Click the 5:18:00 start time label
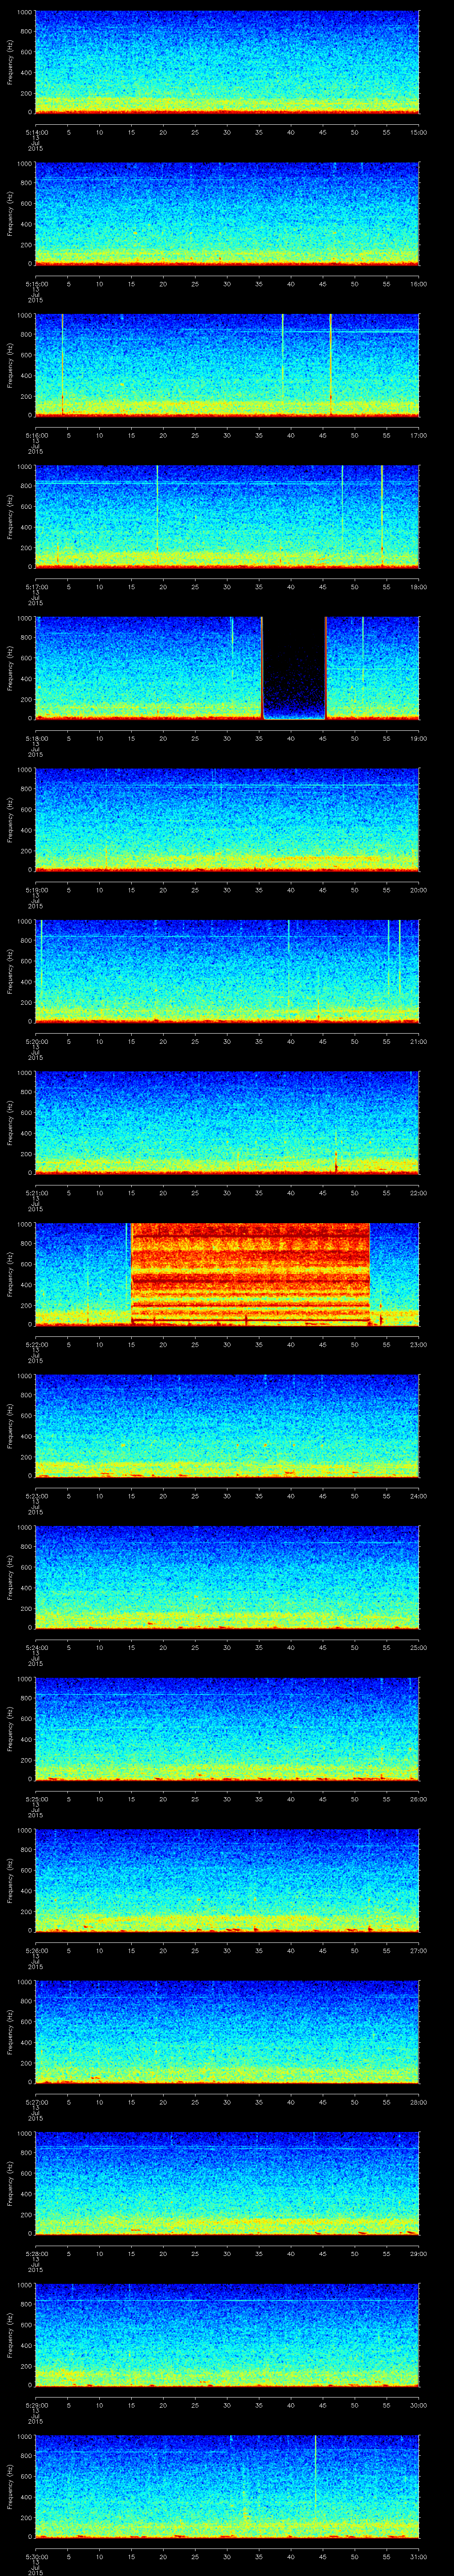454x2576 pixels. point(36,738)
